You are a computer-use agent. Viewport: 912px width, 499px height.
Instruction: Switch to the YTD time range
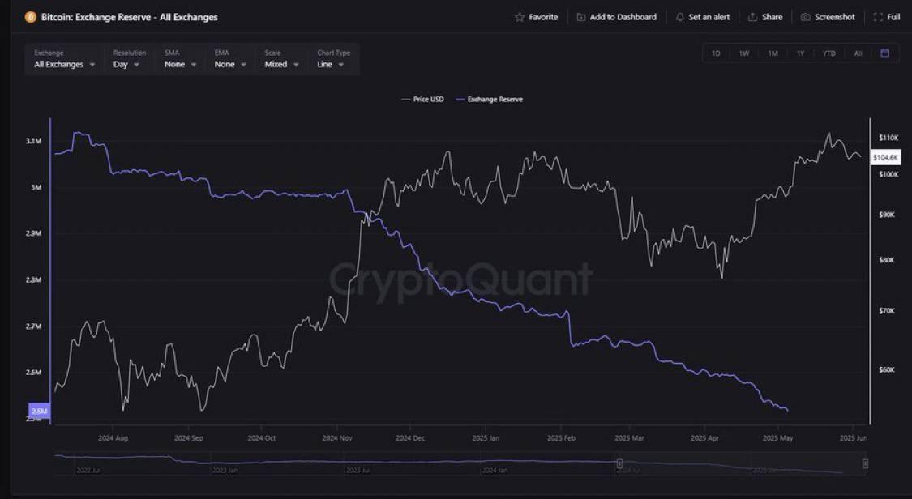[829, 53]
